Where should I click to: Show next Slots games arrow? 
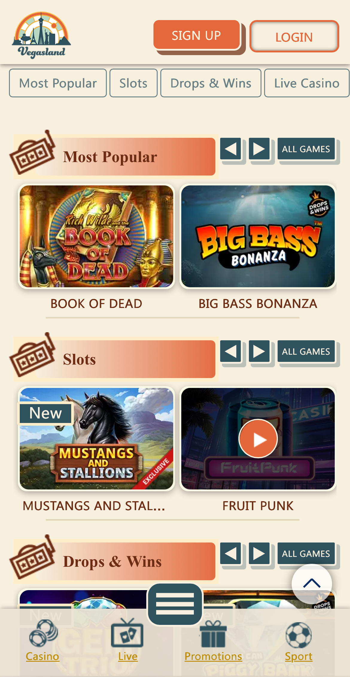tap(259, 351)
